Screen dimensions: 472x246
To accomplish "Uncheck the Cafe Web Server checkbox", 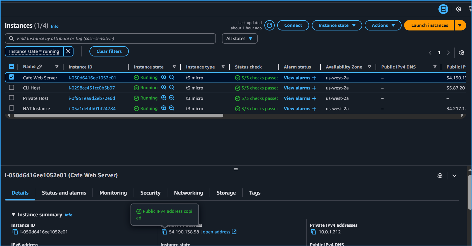I will click(x=11, y=77).
